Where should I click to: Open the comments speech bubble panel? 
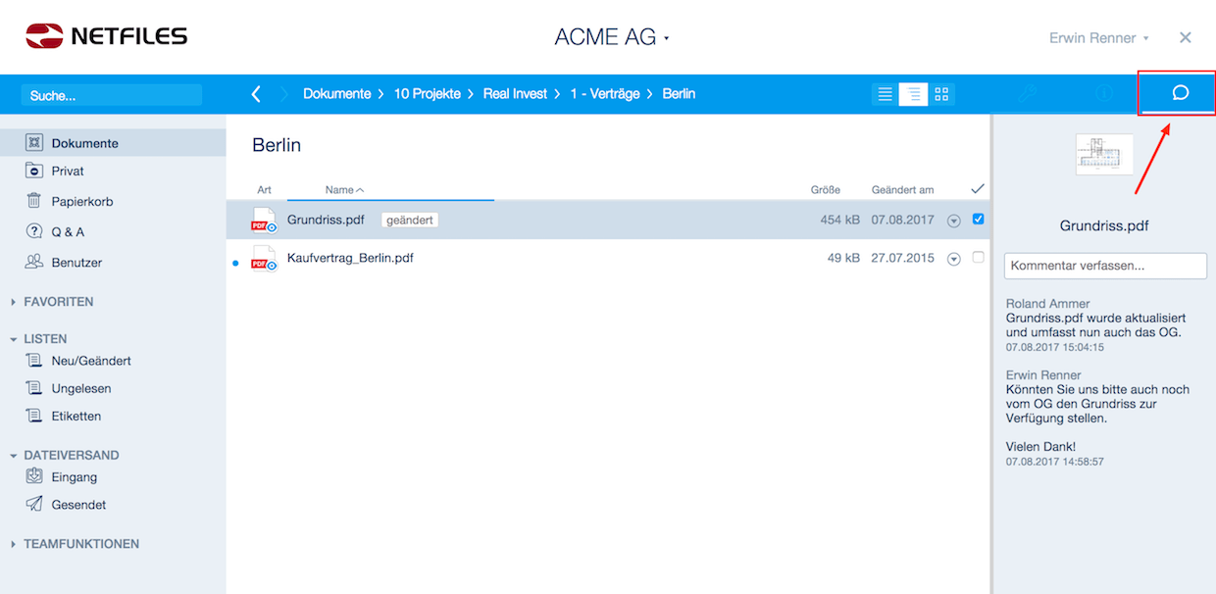tap(1180, 93)
